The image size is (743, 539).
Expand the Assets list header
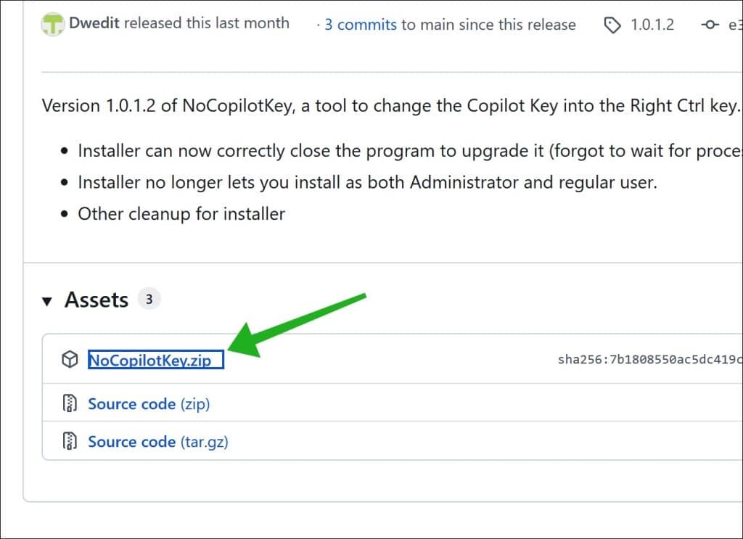(97, 299)
